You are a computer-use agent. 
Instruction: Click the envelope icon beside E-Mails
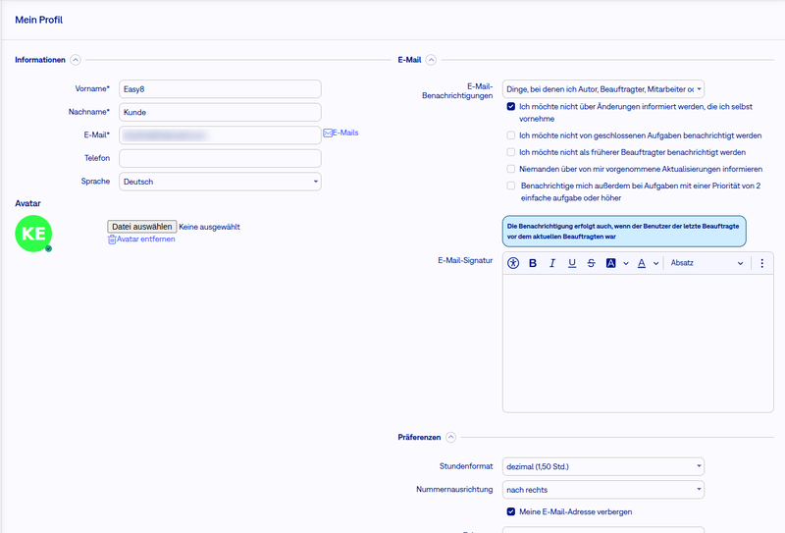point(328,133)
